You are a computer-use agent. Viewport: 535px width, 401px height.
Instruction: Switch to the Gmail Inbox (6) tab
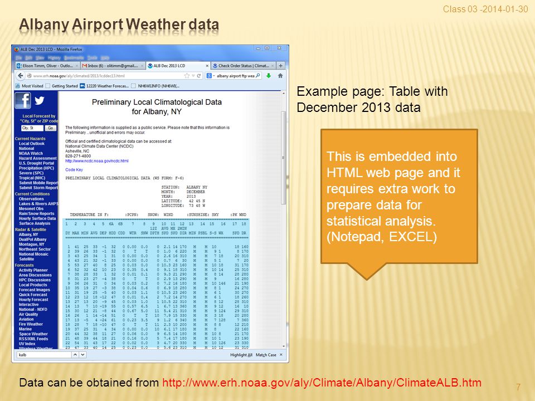coord(113,66)
